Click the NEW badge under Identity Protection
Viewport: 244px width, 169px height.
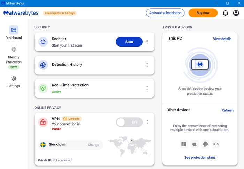click(x=14, y=67)
